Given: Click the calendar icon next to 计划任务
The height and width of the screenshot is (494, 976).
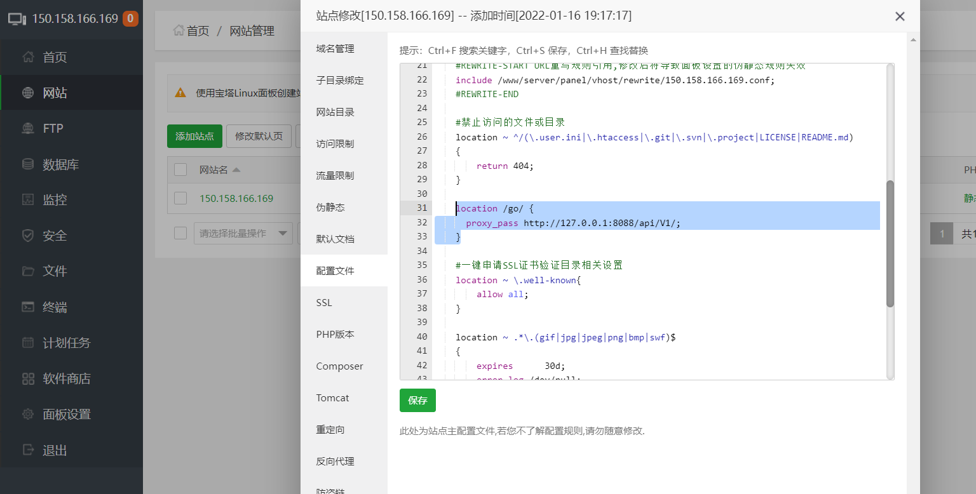Looking at the screenshot, I should tap(27, 343).
